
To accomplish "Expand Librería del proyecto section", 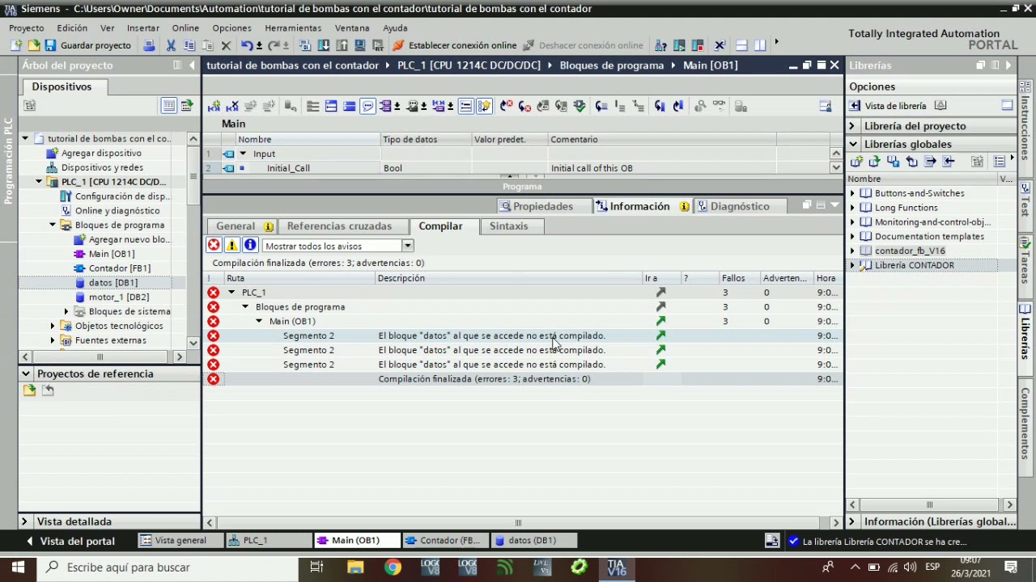I will click(x=851, y=126).
